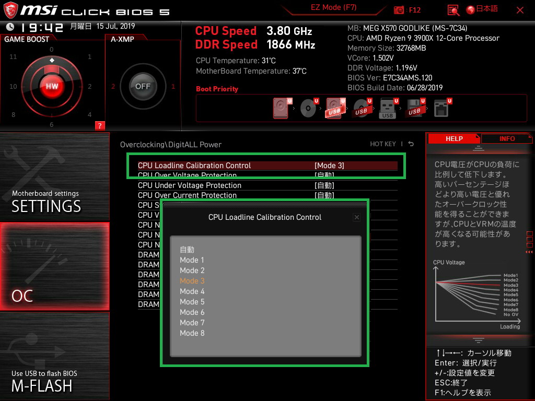
Task: Click the CPU Voltage loadline graph
Action: click(477, 294)
